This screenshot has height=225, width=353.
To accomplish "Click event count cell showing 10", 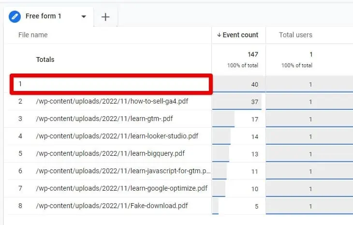I will coord(239,189).
